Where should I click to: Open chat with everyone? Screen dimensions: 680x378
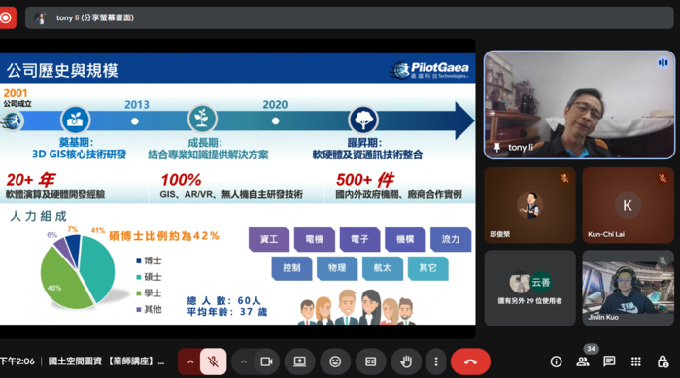point(609,361)
